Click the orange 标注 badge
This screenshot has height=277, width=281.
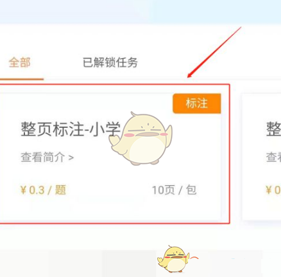(197, 103)
